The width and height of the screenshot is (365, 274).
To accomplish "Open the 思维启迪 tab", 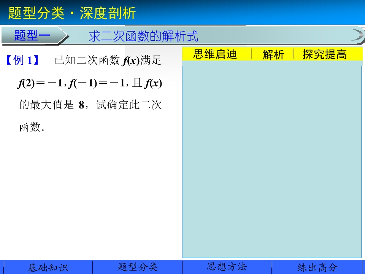I will (x=215, y=54).
